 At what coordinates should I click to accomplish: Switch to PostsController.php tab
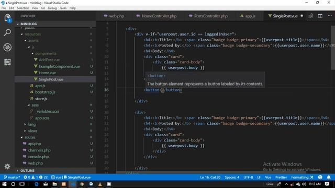(x=208, y=16)
